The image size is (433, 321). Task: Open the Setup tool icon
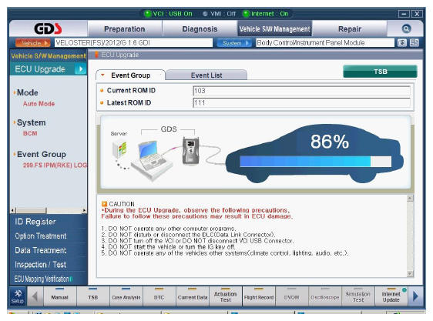coord(18,296)
